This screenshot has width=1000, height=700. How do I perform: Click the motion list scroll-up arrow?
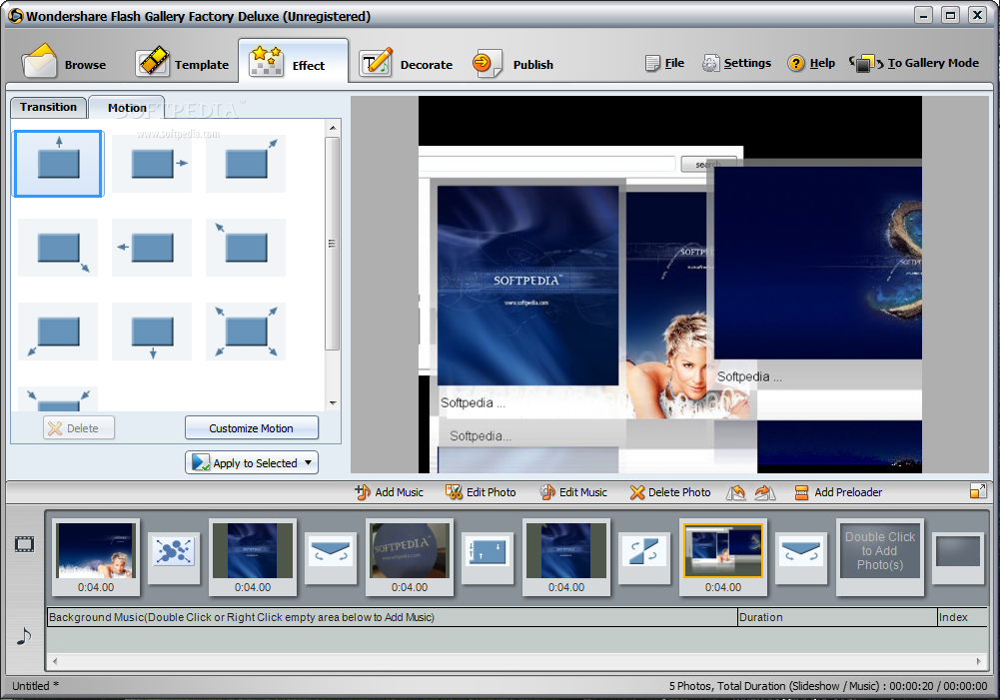333,128
